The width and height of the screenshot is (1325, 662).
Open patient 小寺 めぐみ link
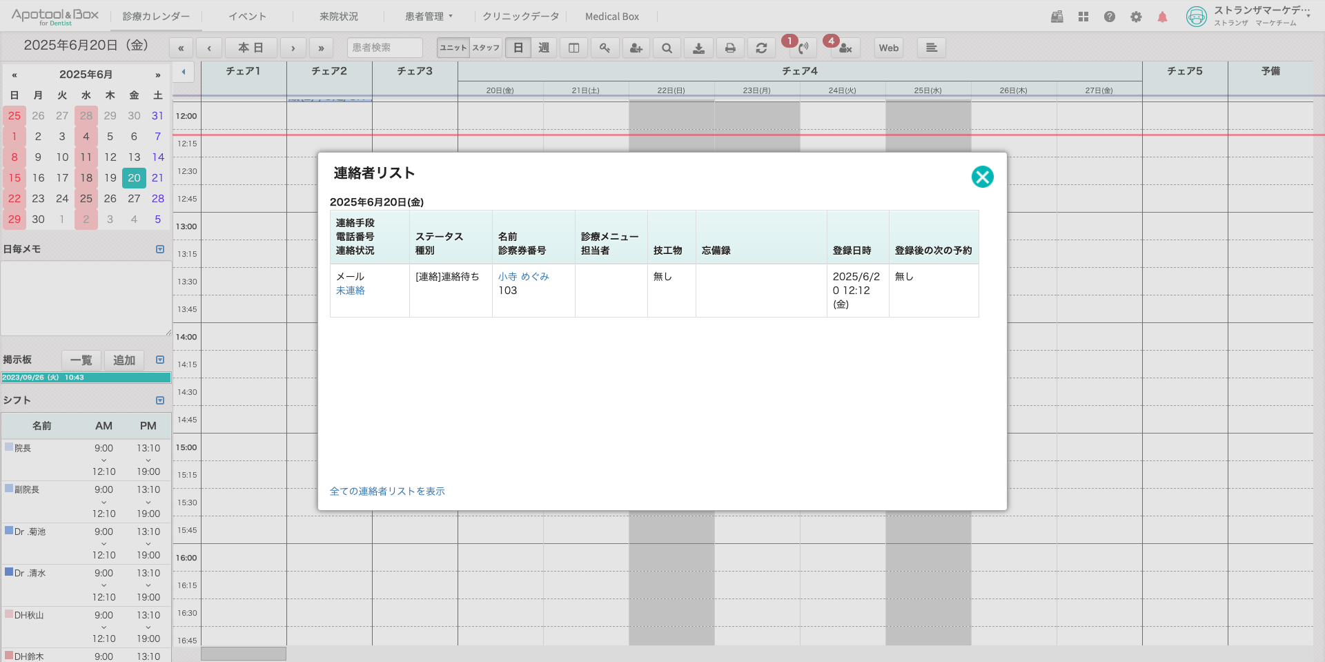tap(523, 276)
